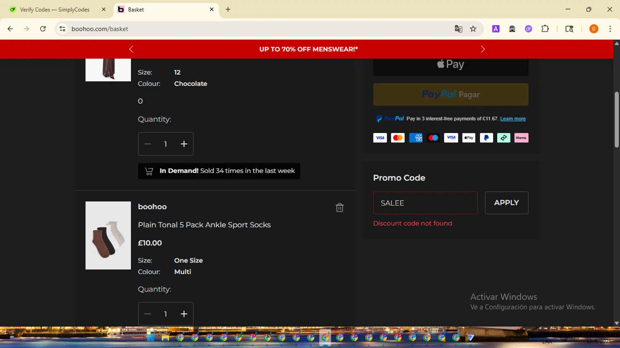This screenshot has height=348, width=620.
Task: Click the small PayPal payment icon
Action: coord(486,138)
